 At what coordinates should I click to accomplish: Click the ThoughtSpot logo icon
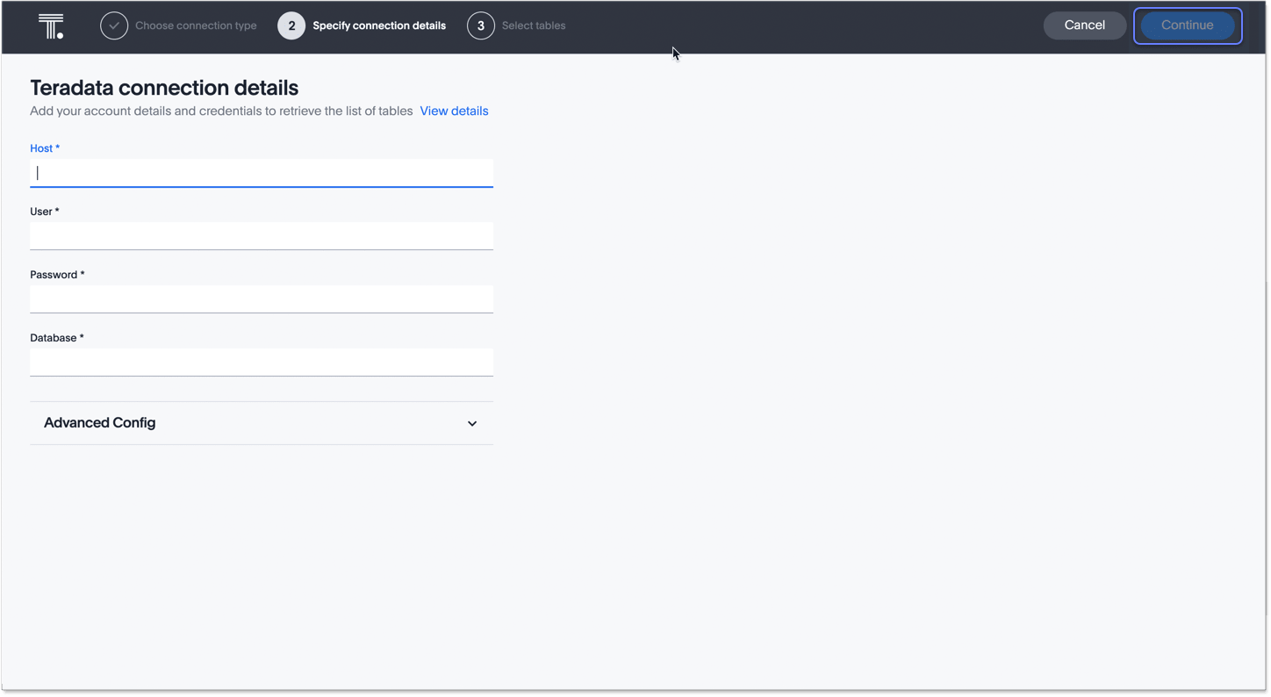tap(51, 26)
